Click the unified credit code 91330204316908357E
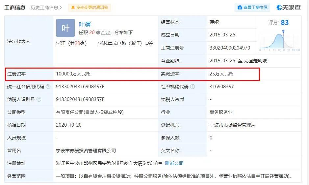This screenshot has height=185, width=309. [x=80, y=87]
